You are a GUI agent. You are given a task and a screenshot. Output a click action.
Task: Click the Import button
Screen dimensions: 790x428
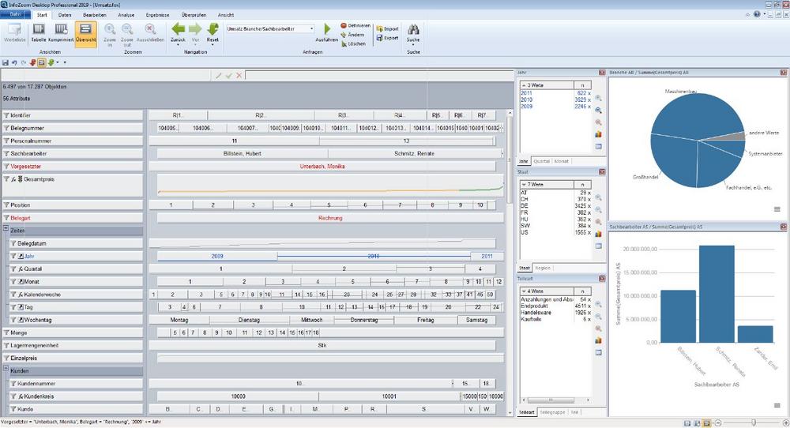[x=387, y=28]
